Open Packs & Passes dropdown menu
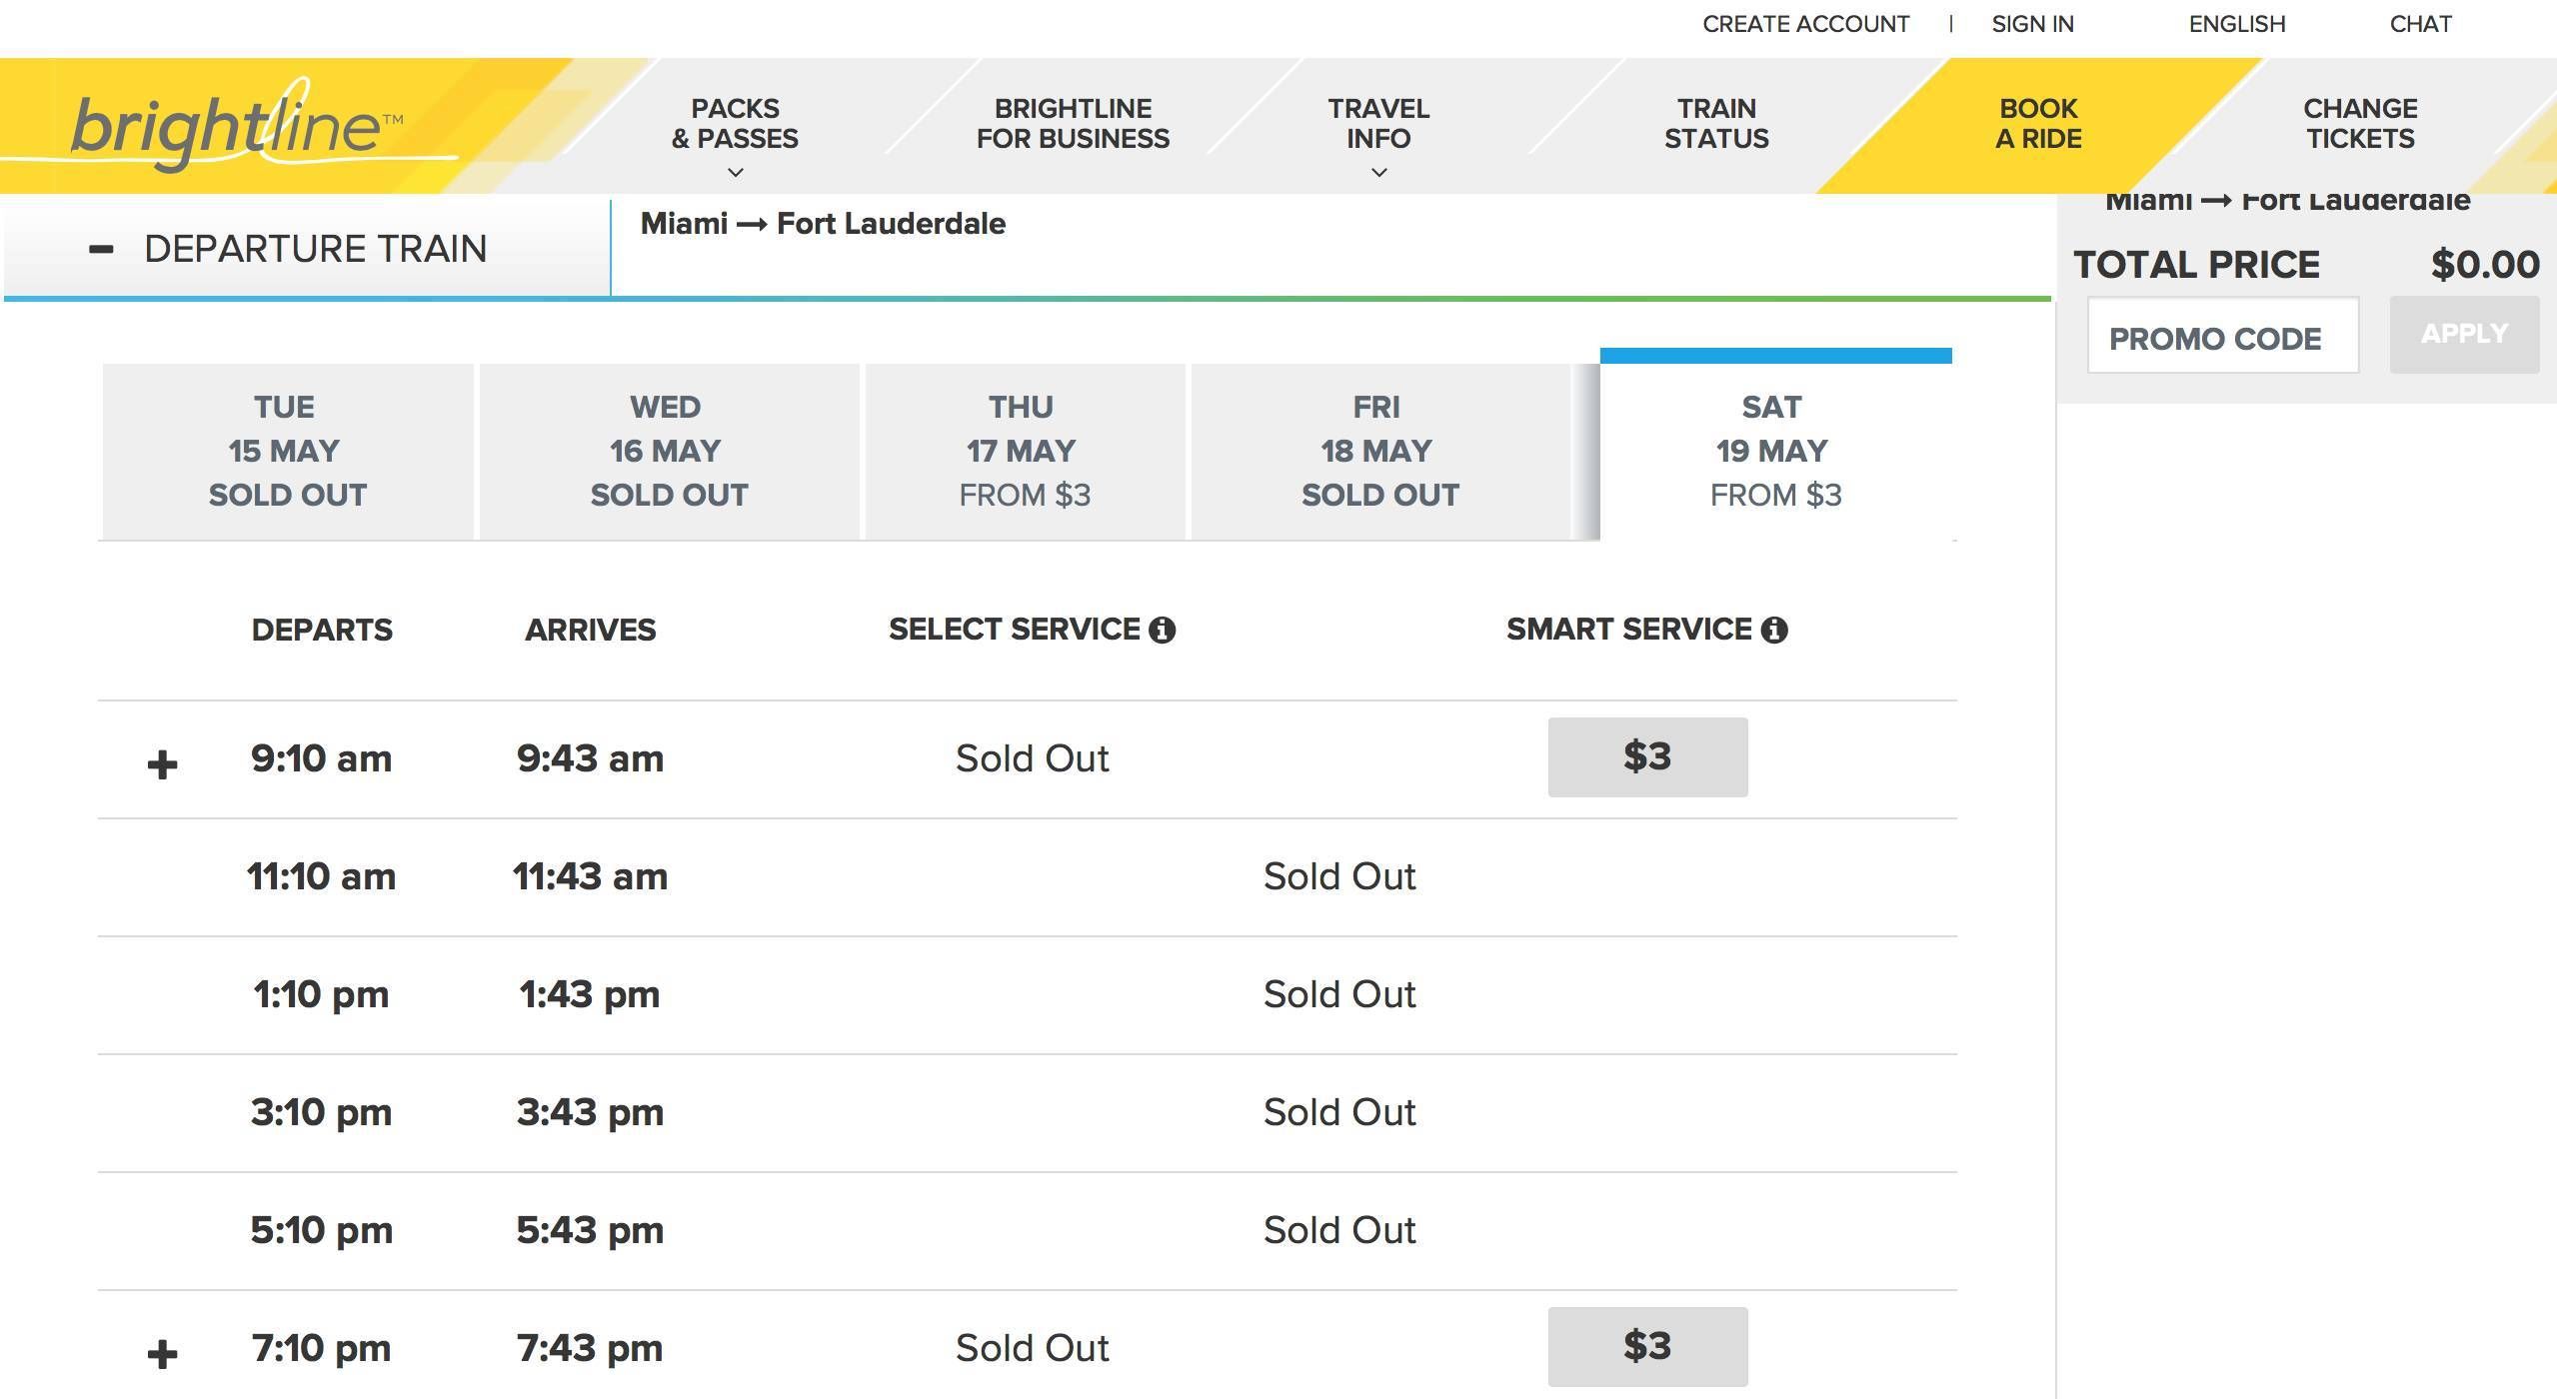The height and width of the screenshot is (1399, 2557). click(735, 135)
